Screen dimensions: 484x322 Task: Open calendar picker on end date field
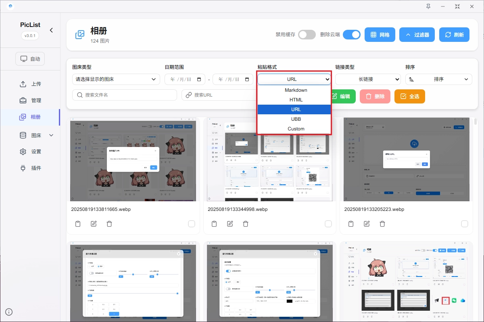click(x=247, y=79)
